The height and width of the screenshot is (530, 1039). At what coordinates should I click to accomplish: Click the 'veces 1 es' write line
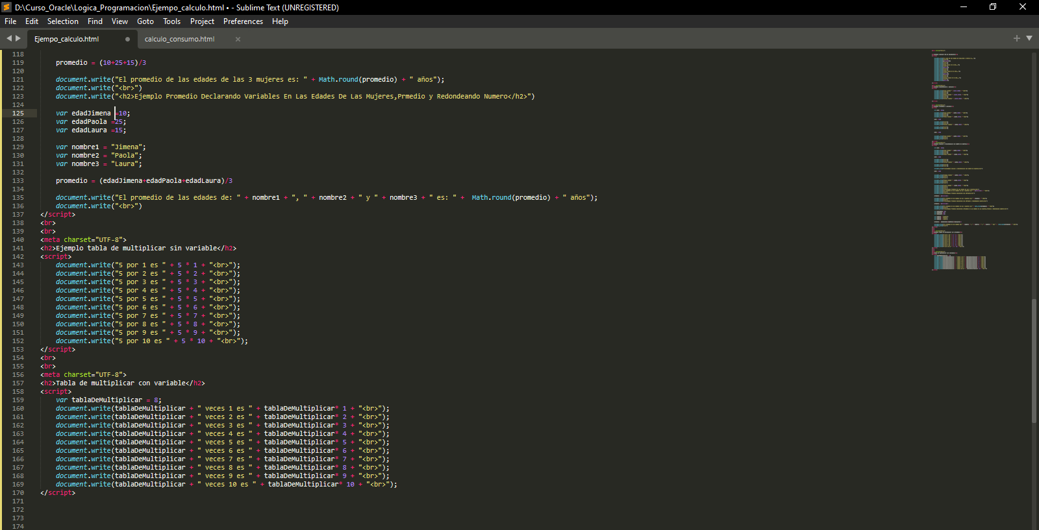223,408
